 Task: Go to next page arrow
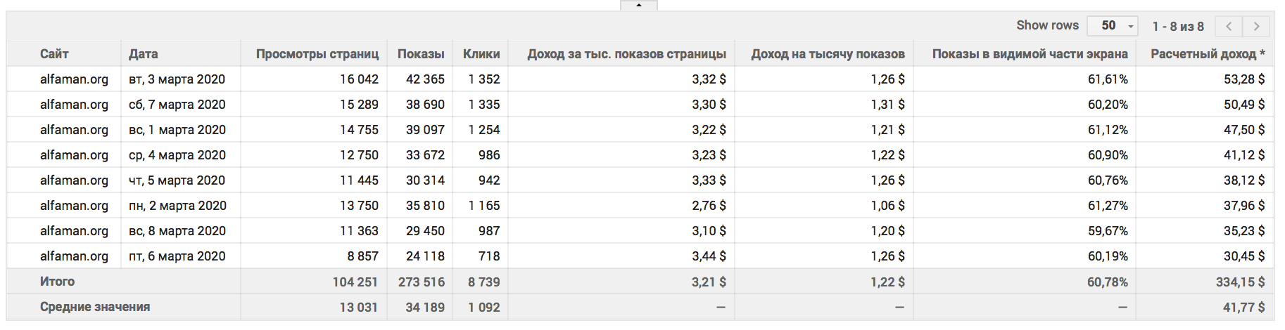tap(1256, 26)
